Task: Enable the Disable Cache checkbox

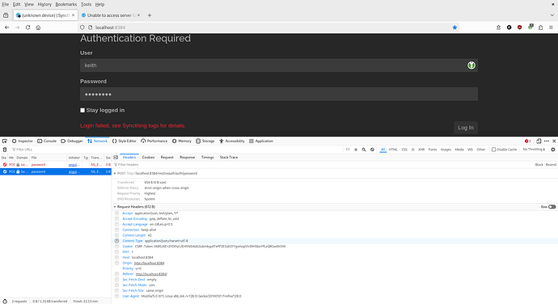Action: tap(493, 150)
